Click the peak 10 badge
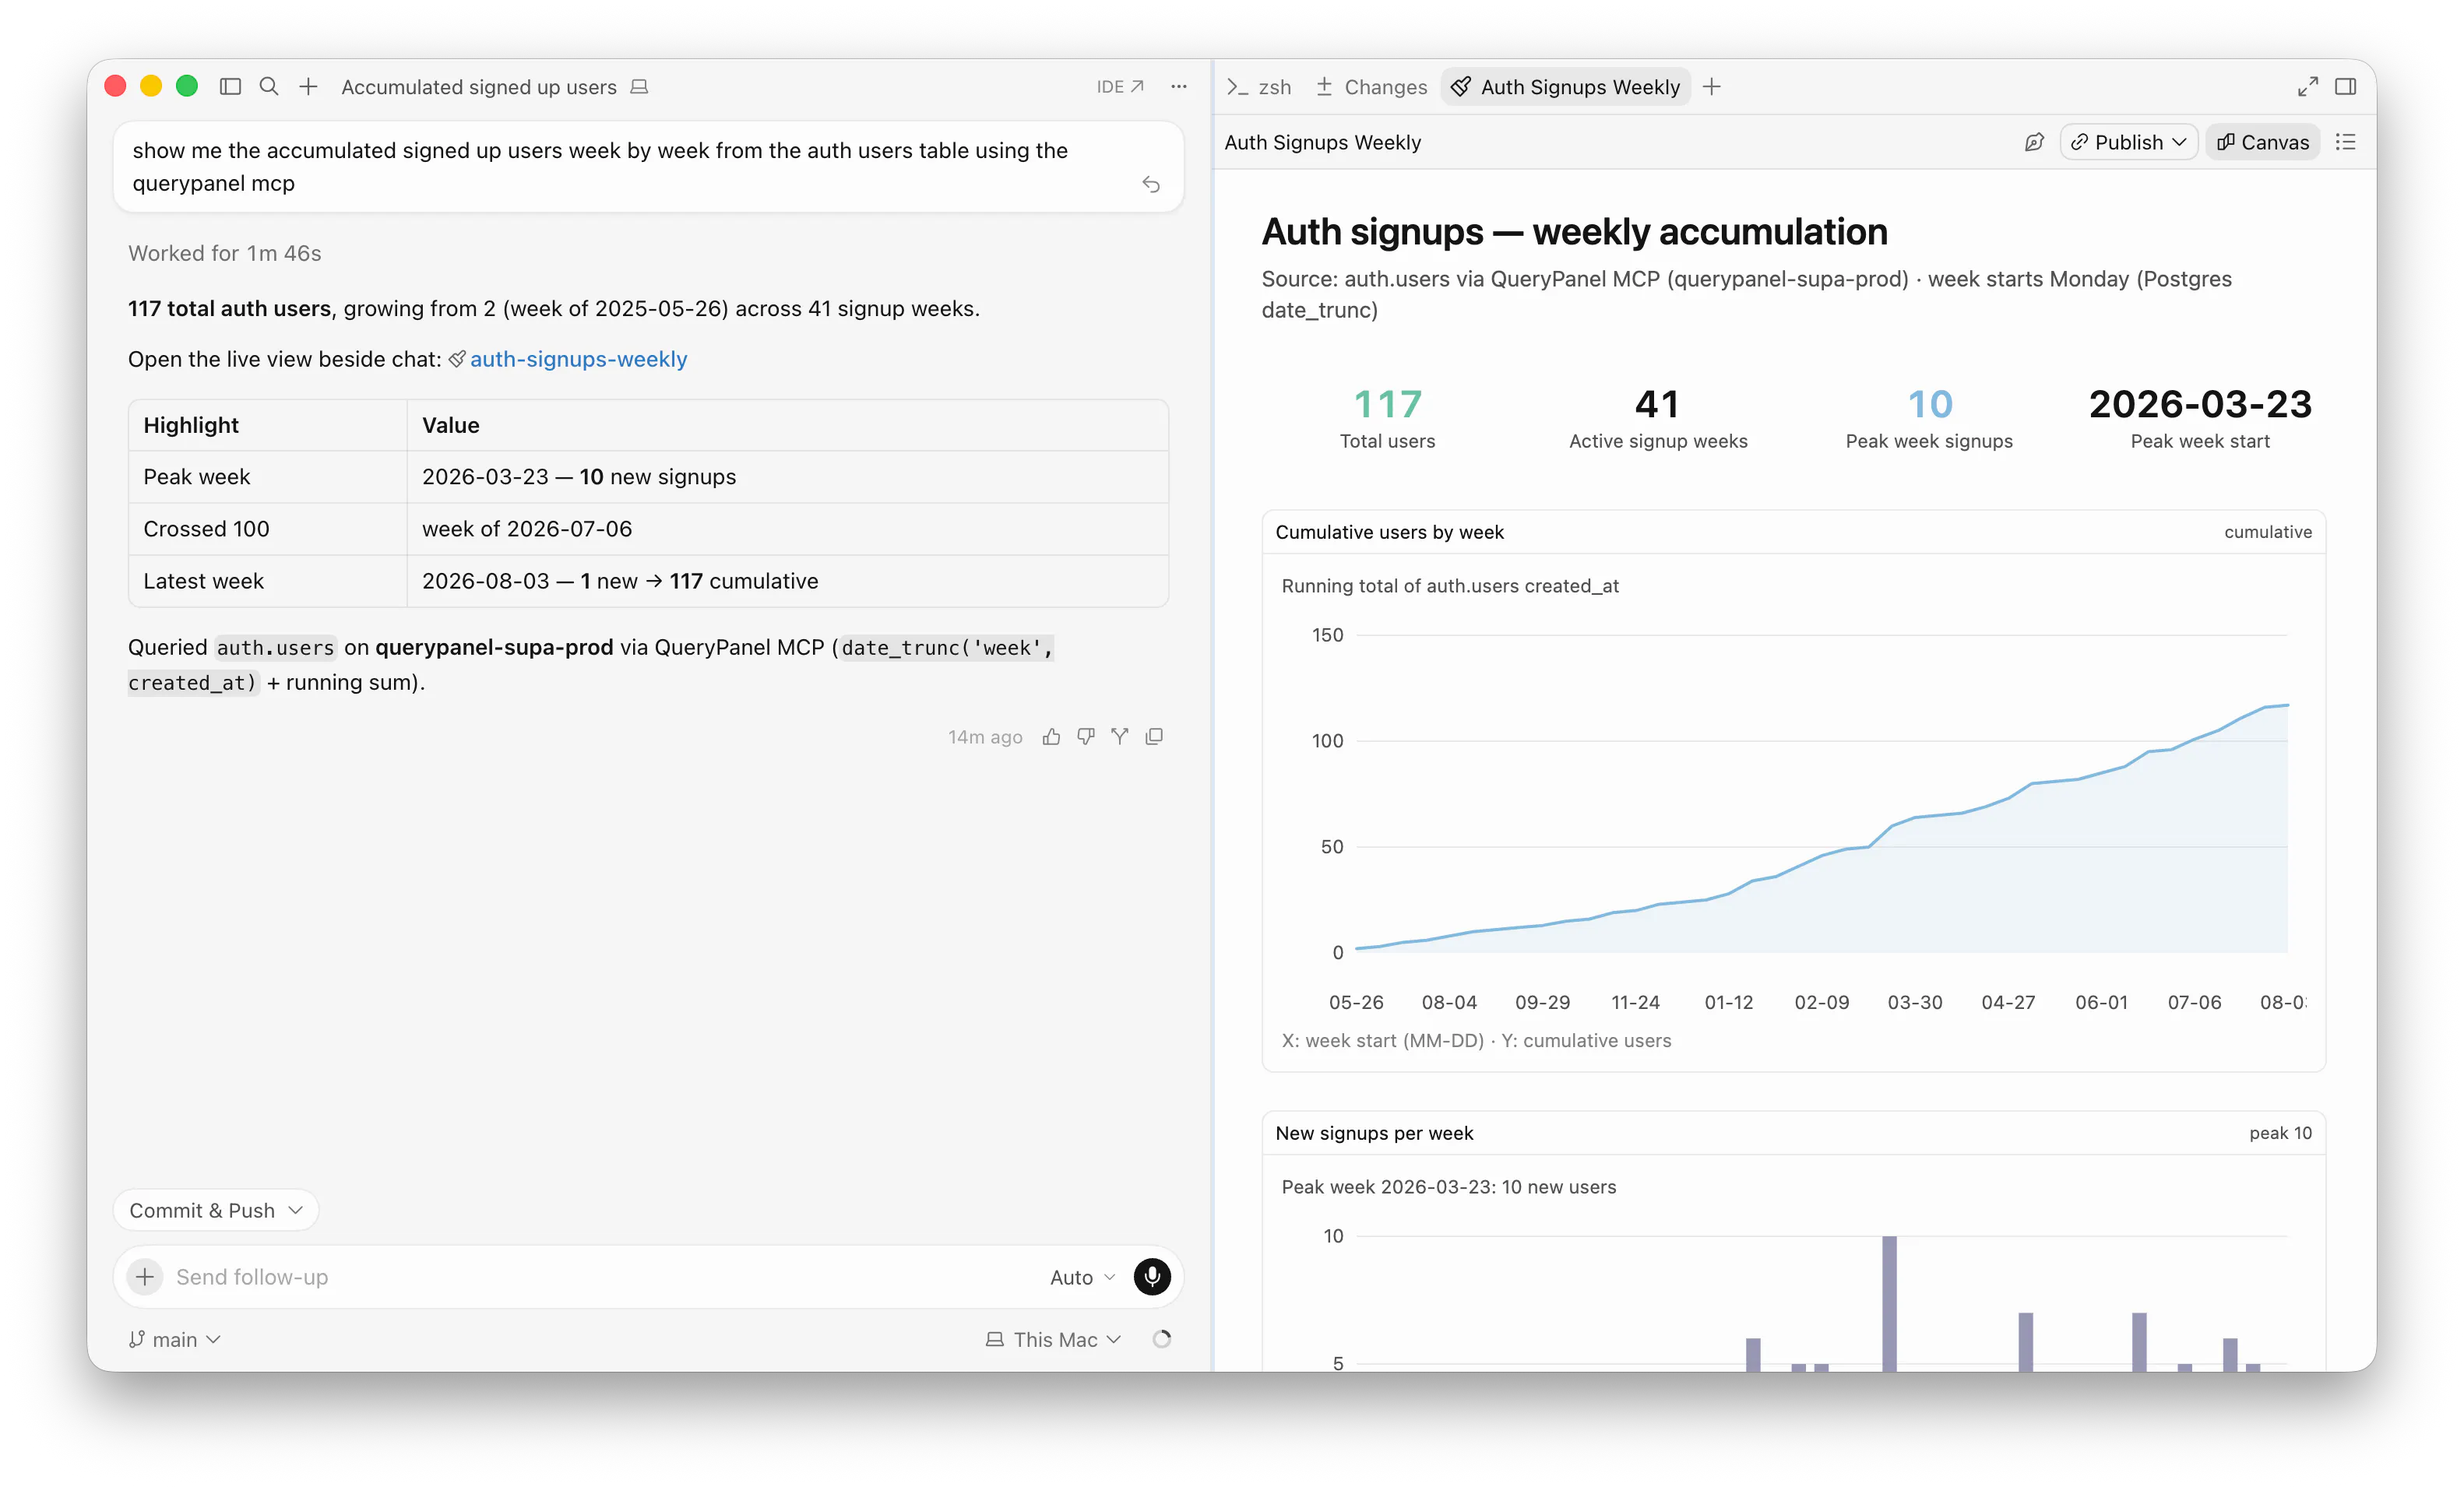Image resolution: width=2464 pixels, height=1487 pixels. (x=2280, y=1133)
